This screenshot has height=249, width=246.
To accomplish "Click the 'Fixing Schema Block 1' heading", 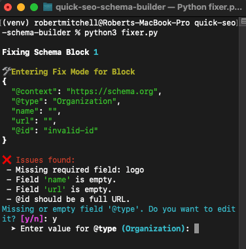I will (x=50, y=52).
